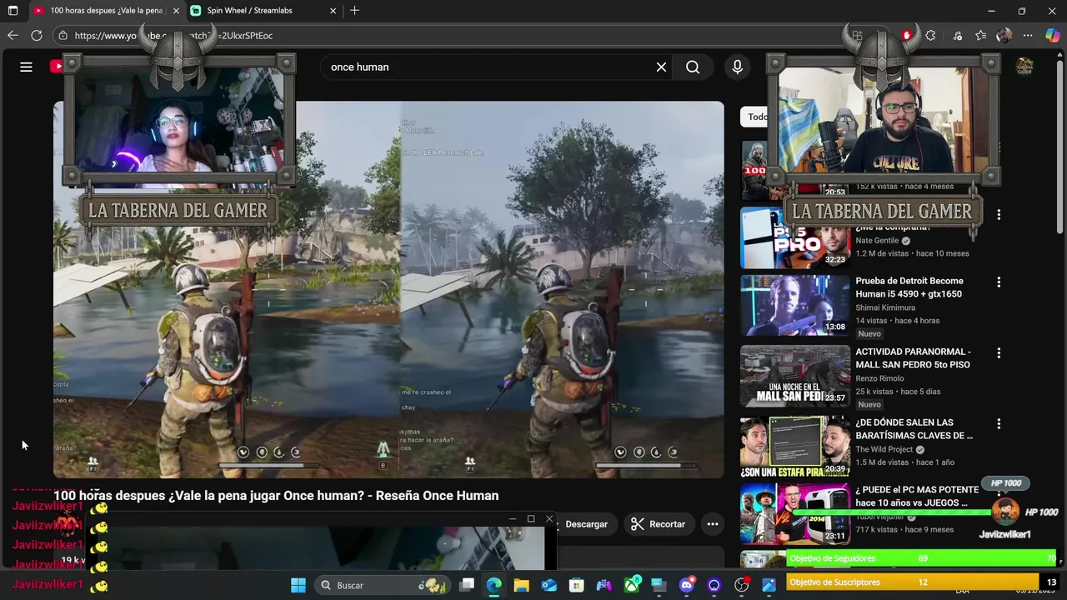Open Outlook from the taskbar
This screenshot has height=600, width=1067.
click(549, 585)
